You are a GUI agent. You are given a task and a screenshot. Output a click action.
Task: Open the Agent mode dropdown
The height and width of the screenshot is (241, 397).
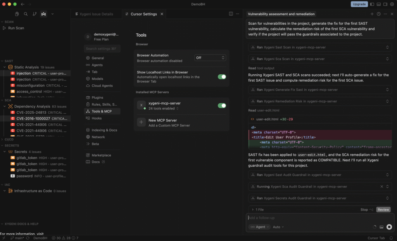pos(259,227)
